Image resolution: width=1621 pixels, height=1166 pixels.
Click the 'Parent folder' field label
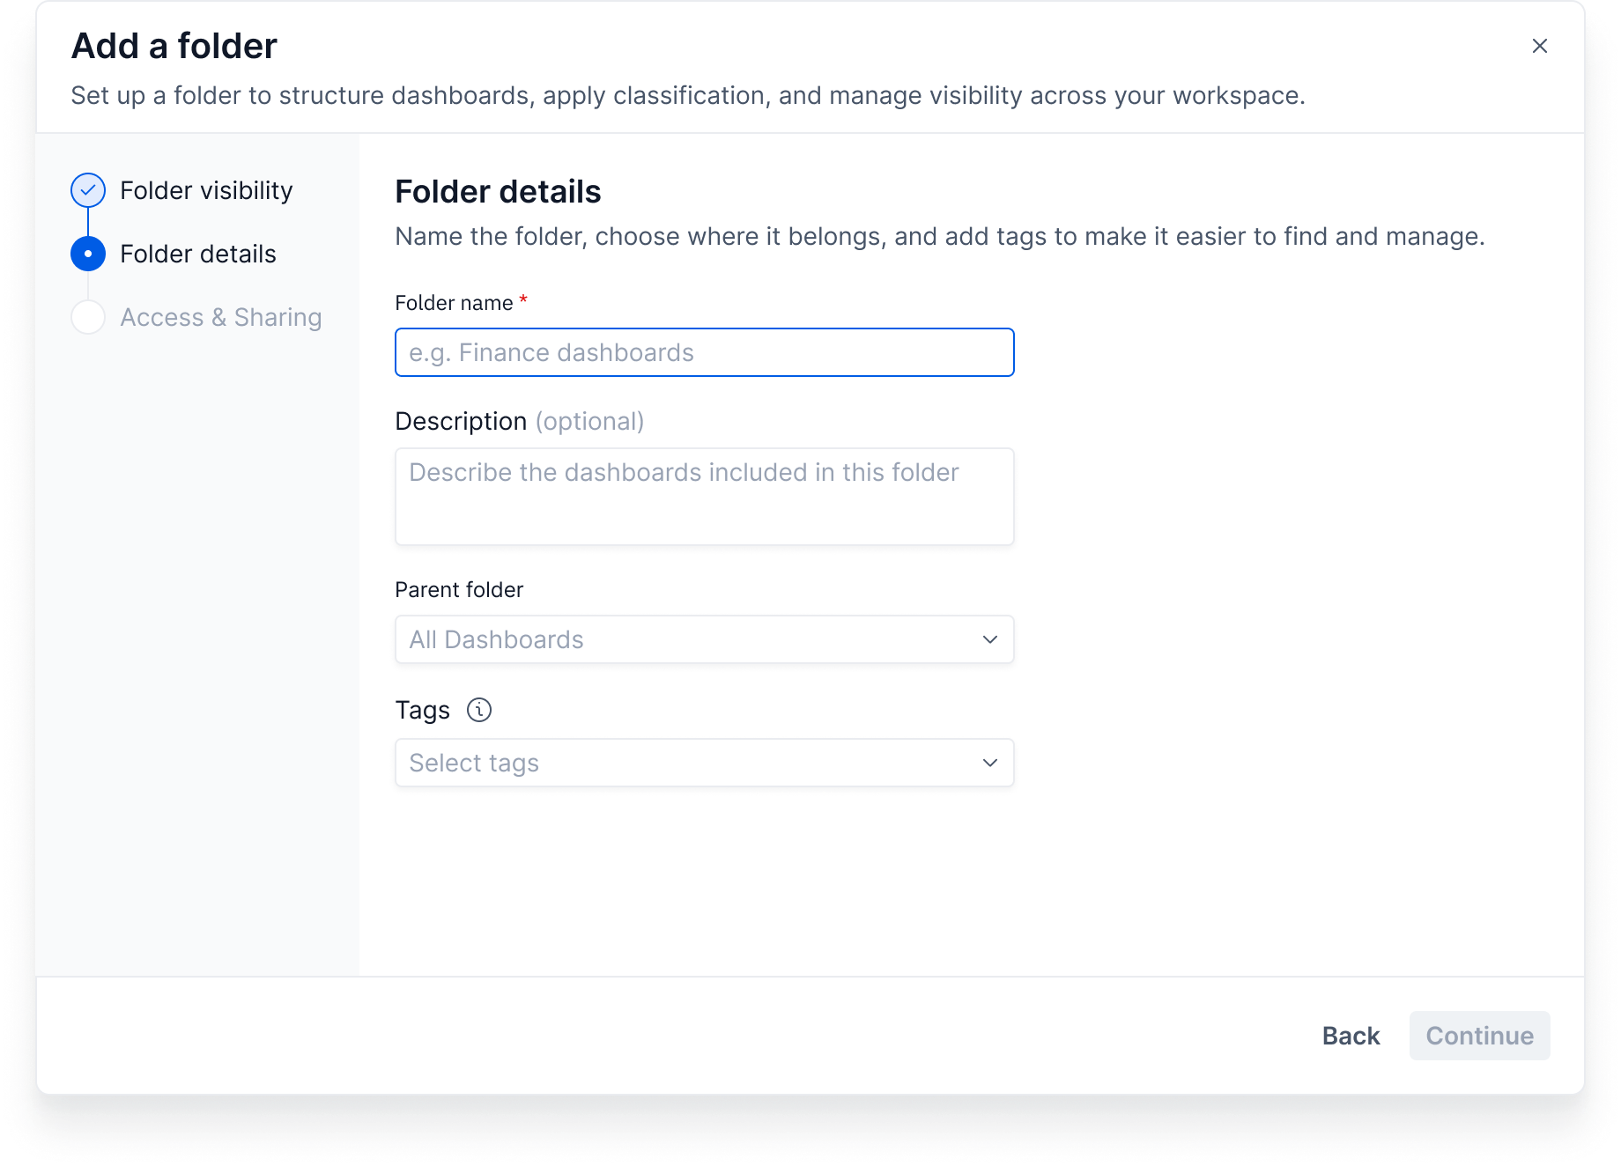[459, 590]
